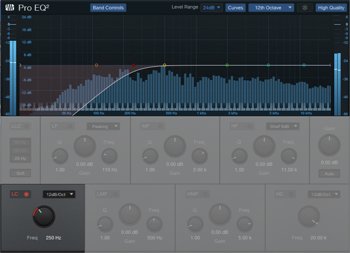Viewport: 350px width, 253px height.
Task: Click the LMF Gain knob
Action: pos(130,214)
